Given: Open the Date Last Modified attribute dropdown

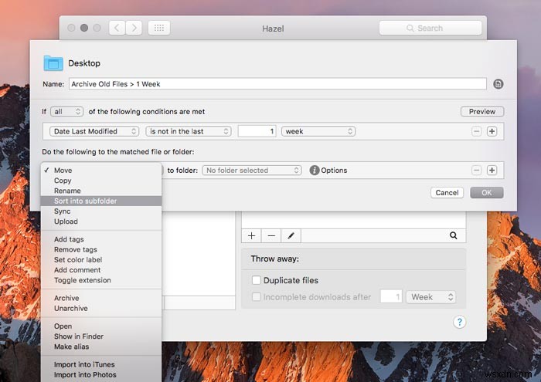Looking at the screenshot, I should 94,131.
